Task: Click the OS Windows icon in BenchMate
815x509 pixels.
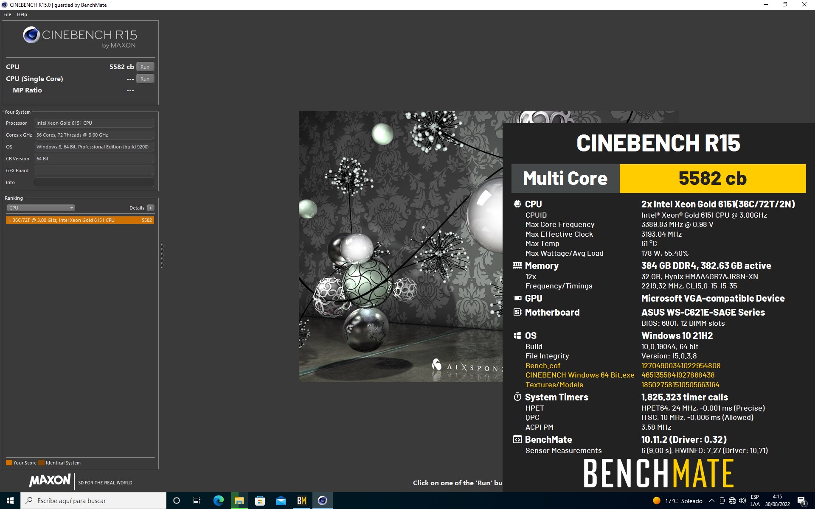Action: [x=517, y=336]
